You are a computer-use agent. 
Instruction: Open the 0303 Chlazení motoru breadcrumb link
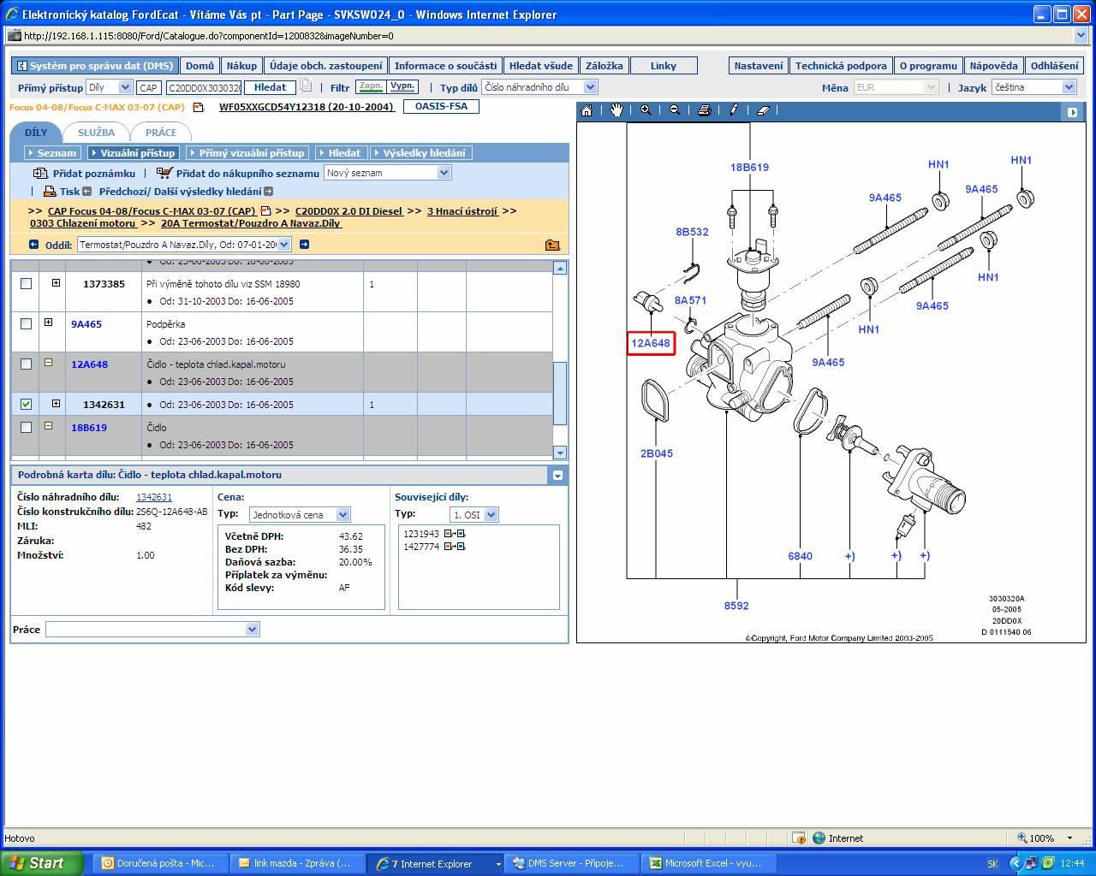[83, 223]
